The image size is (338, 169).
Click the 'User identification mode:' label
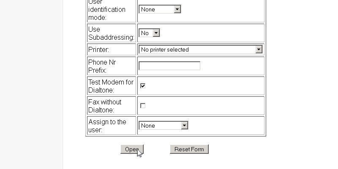[x=107, y=9]
